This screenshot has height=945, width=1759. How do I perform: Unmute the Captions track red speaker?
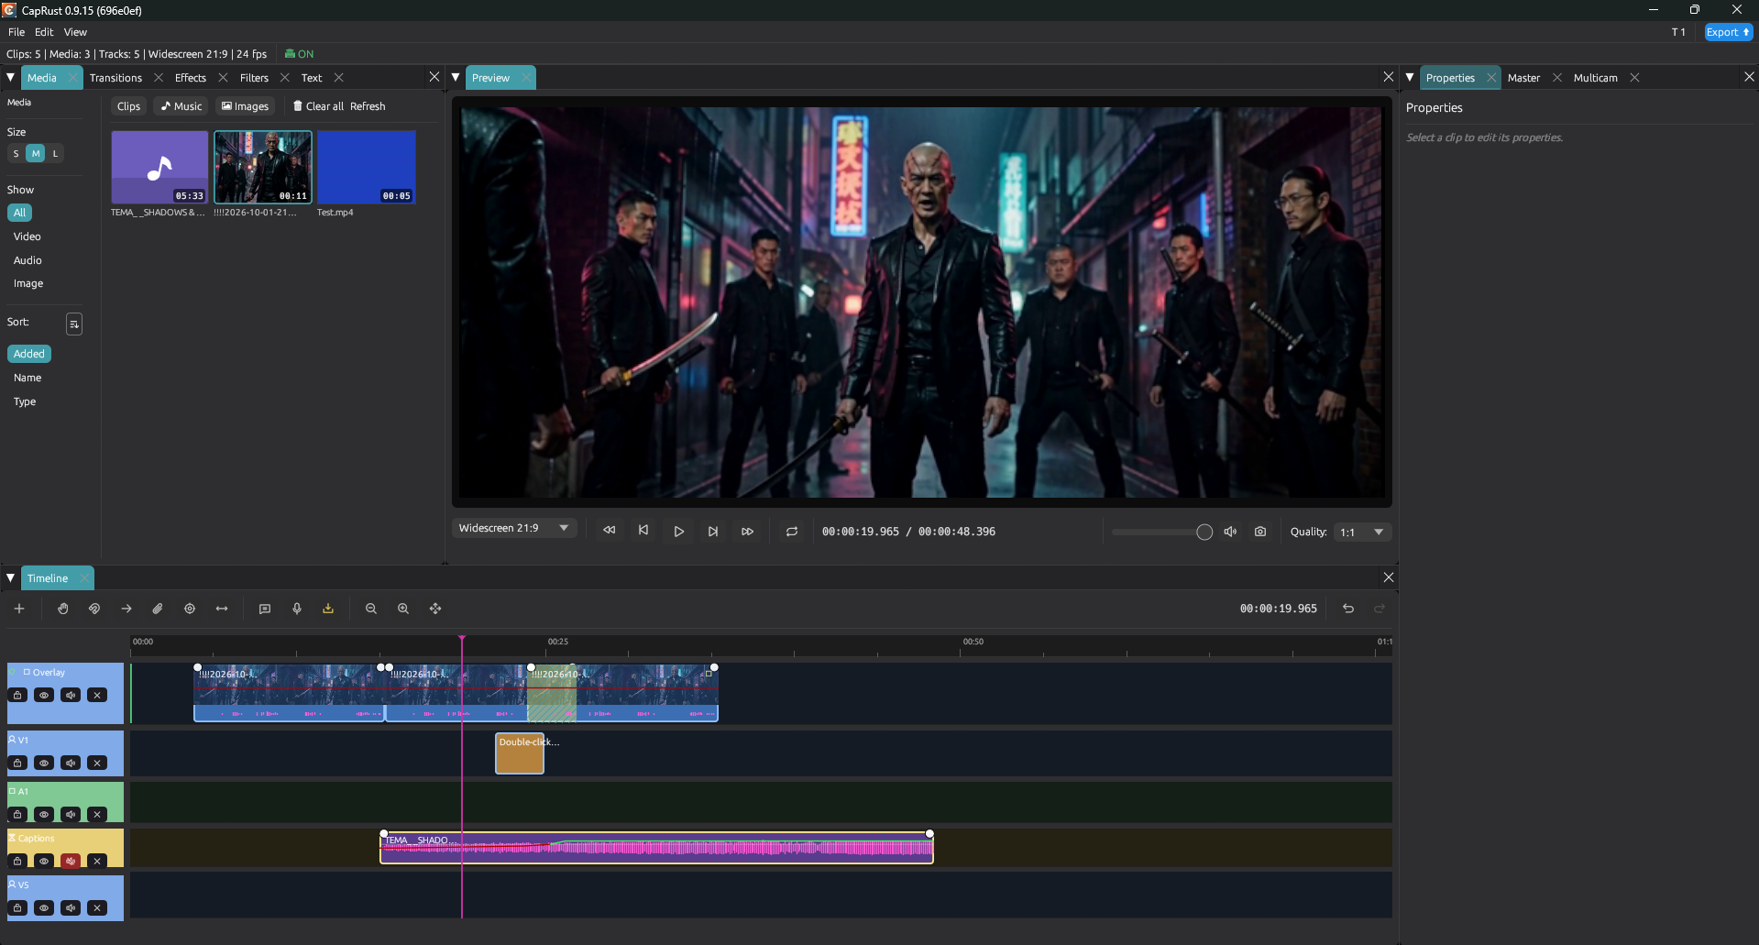71,862
